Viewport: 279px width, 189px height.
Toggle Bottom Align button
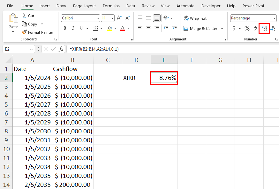pyautogui.click(x=157, y=18)
